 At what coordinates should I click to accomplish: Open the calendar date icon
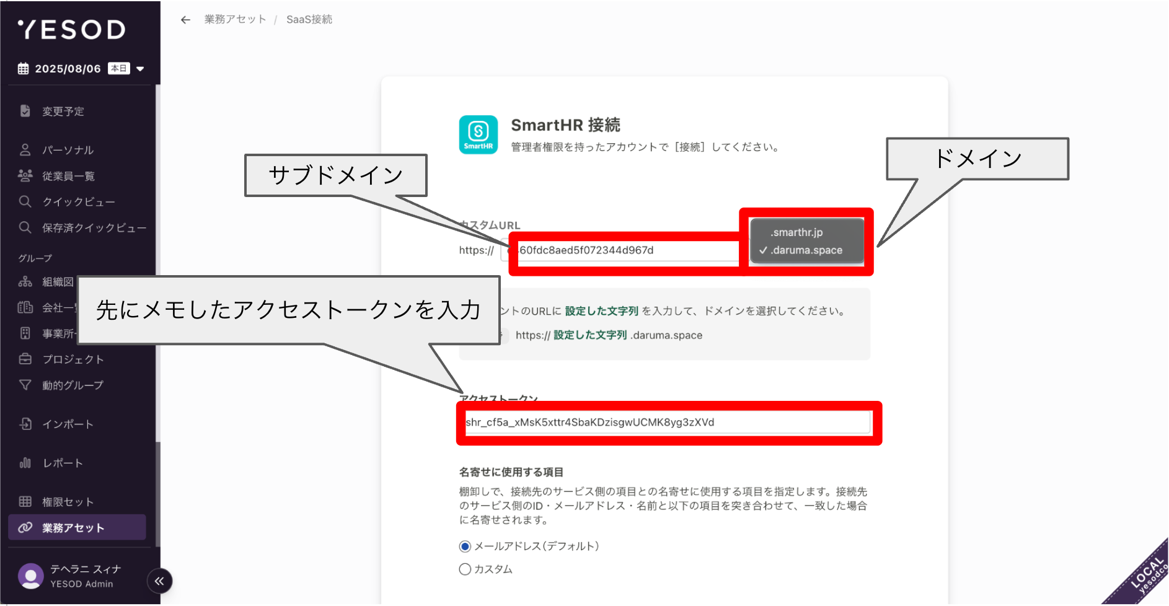pyautogui.click(x=24, y=69)
